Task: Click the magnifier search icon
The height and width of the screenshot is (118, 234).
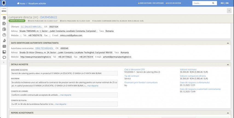Action: [213, 3]
